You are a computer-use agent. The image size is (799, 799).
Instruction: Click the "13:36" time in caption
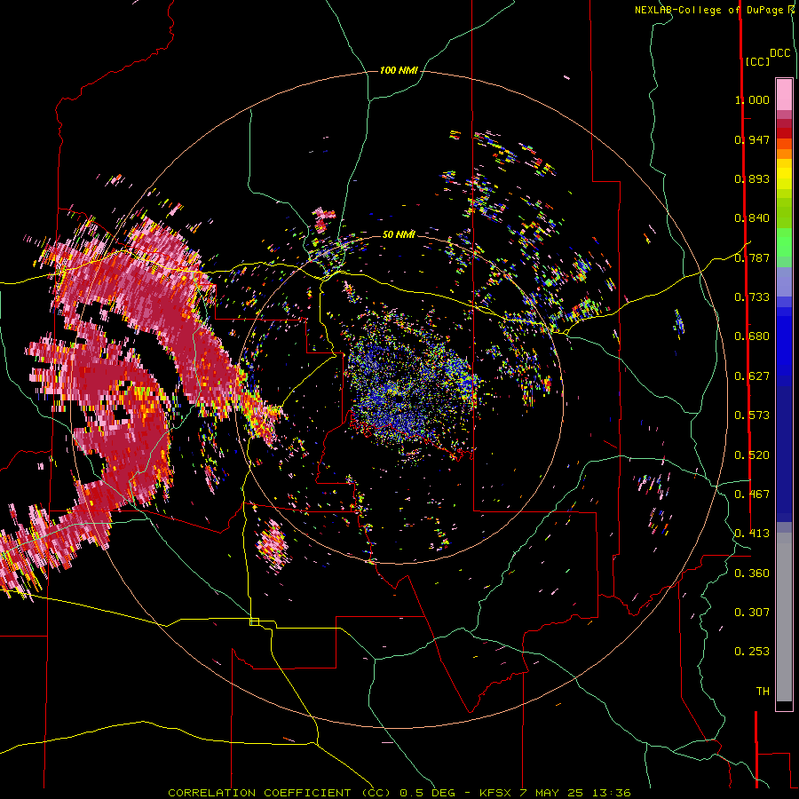pyautogui.click(x=612, y=793)
